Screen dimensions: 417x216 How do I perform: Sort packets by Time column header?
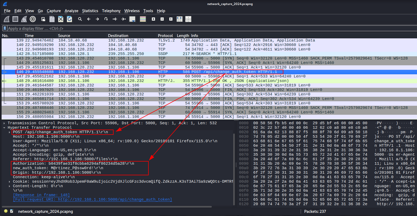(x=40, y=36)
